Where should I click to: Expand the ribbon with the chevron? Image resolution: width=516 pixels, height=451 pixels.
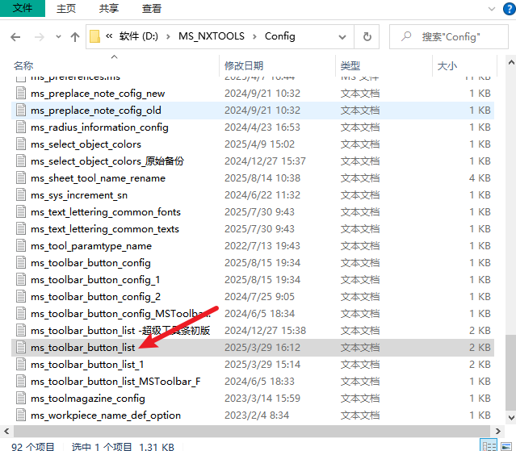492,9
